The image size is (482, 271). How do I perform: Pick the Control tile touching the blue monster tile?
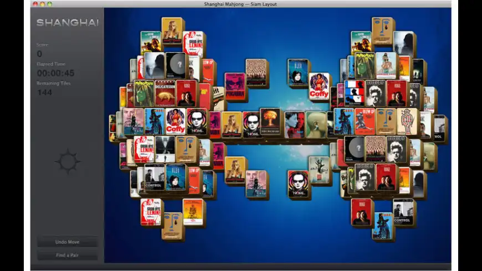tap(403, 212)
